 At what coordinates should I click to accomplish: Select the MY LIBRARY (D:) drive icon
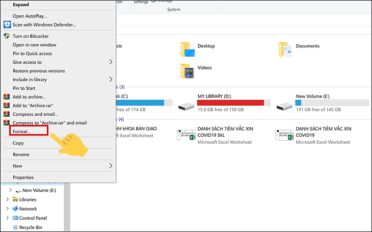pyautogui.click(x=186, y=106)
